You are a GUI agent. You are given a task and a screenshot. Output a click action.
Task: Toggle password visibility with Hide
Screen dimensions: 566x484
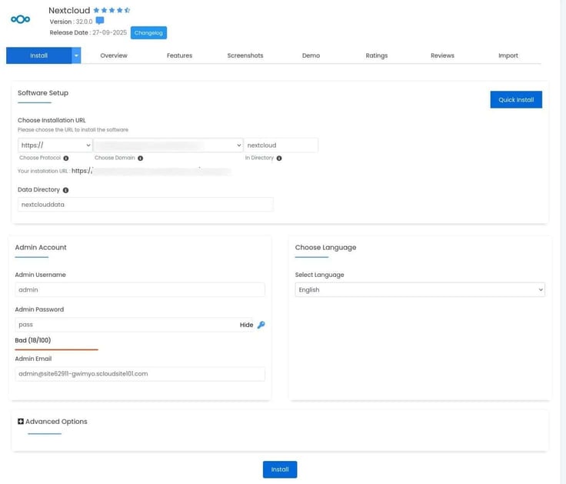pyautogui.click(x=246, y=325)
